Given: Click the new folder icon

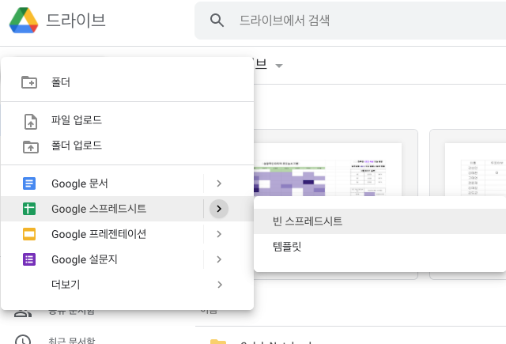Looking at the screenshot, I should [29, 82].
